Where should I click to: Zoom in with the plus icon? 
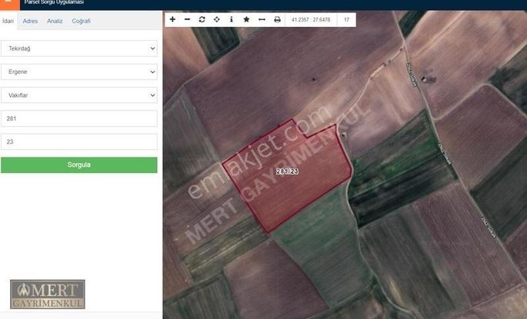(172, 19)
